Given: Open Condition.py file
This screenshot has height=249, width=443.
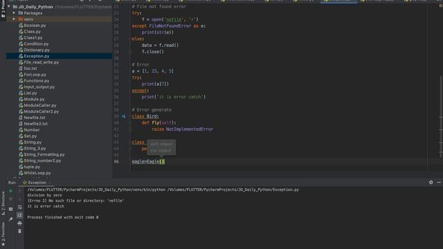Looking at the screenshot, I should click(x=36, y=44).
